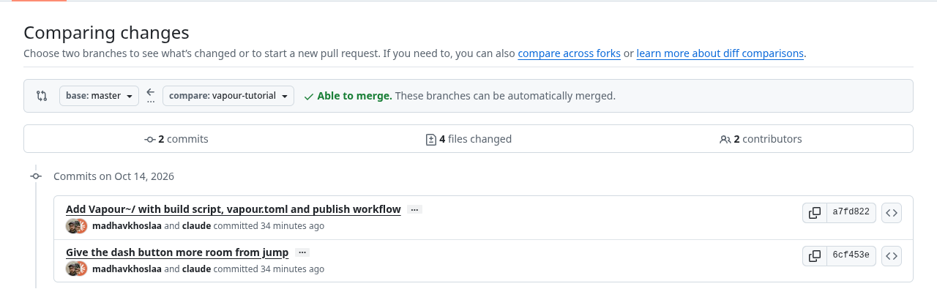Click the compare-branches swap icon

click(42, 96)
